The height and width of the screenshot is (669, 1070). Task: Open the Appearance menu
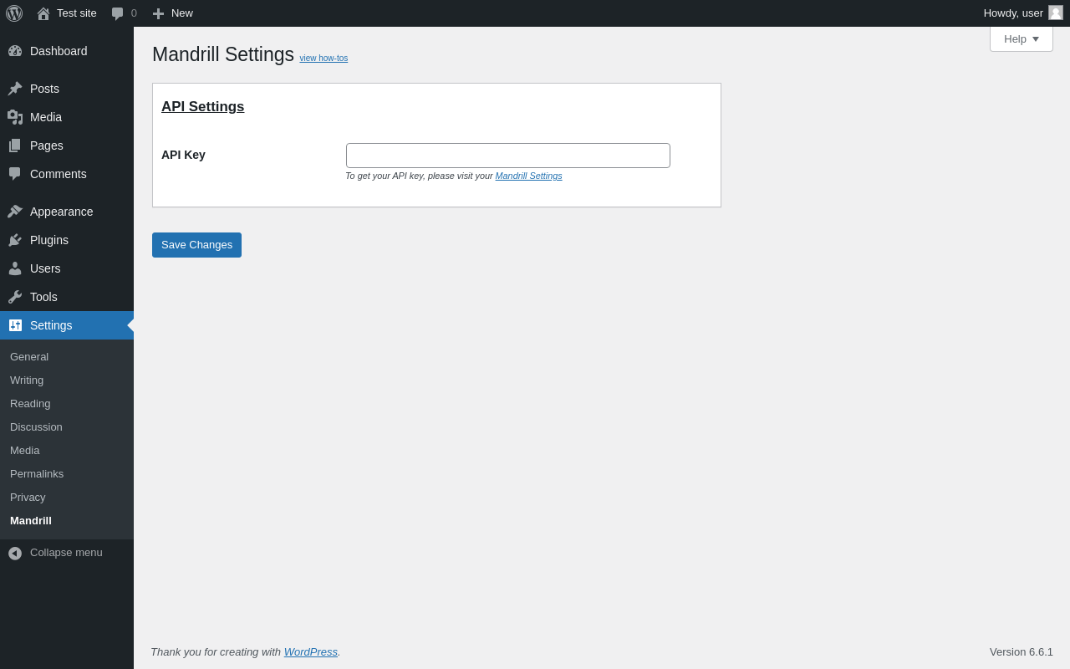[67, 212]
